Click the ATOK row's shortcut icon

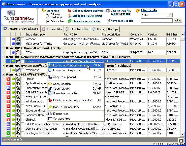click(x=18, y=52)
